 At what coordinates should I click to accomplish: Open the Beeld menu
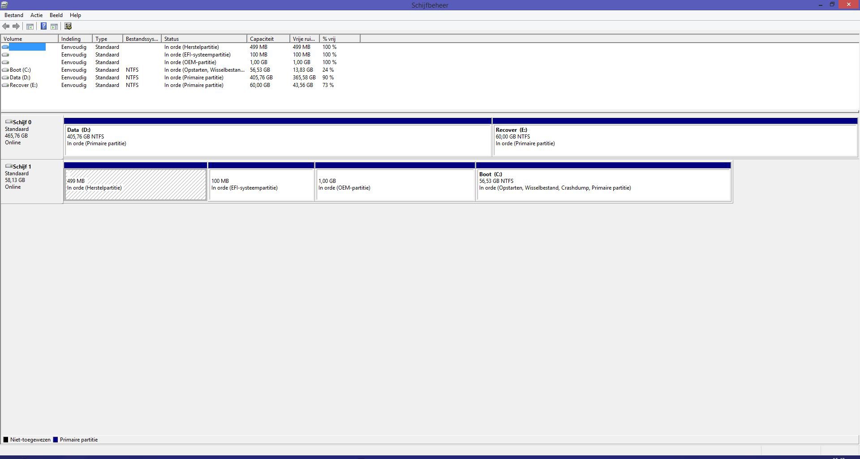56,15
